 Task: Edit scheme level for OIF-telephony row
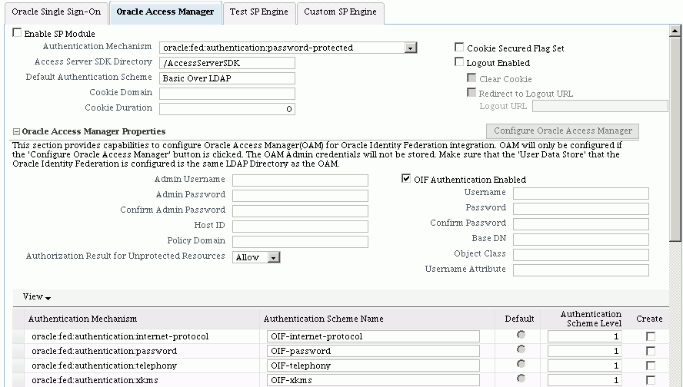tap(585, 365)
